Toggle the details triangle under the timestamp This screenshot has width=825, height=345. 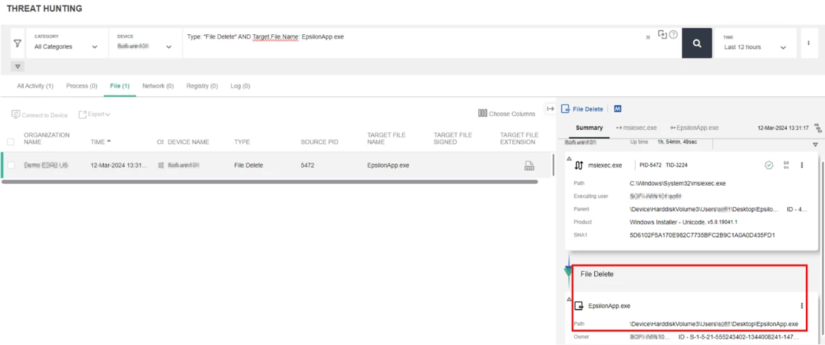tap(815, 144)
